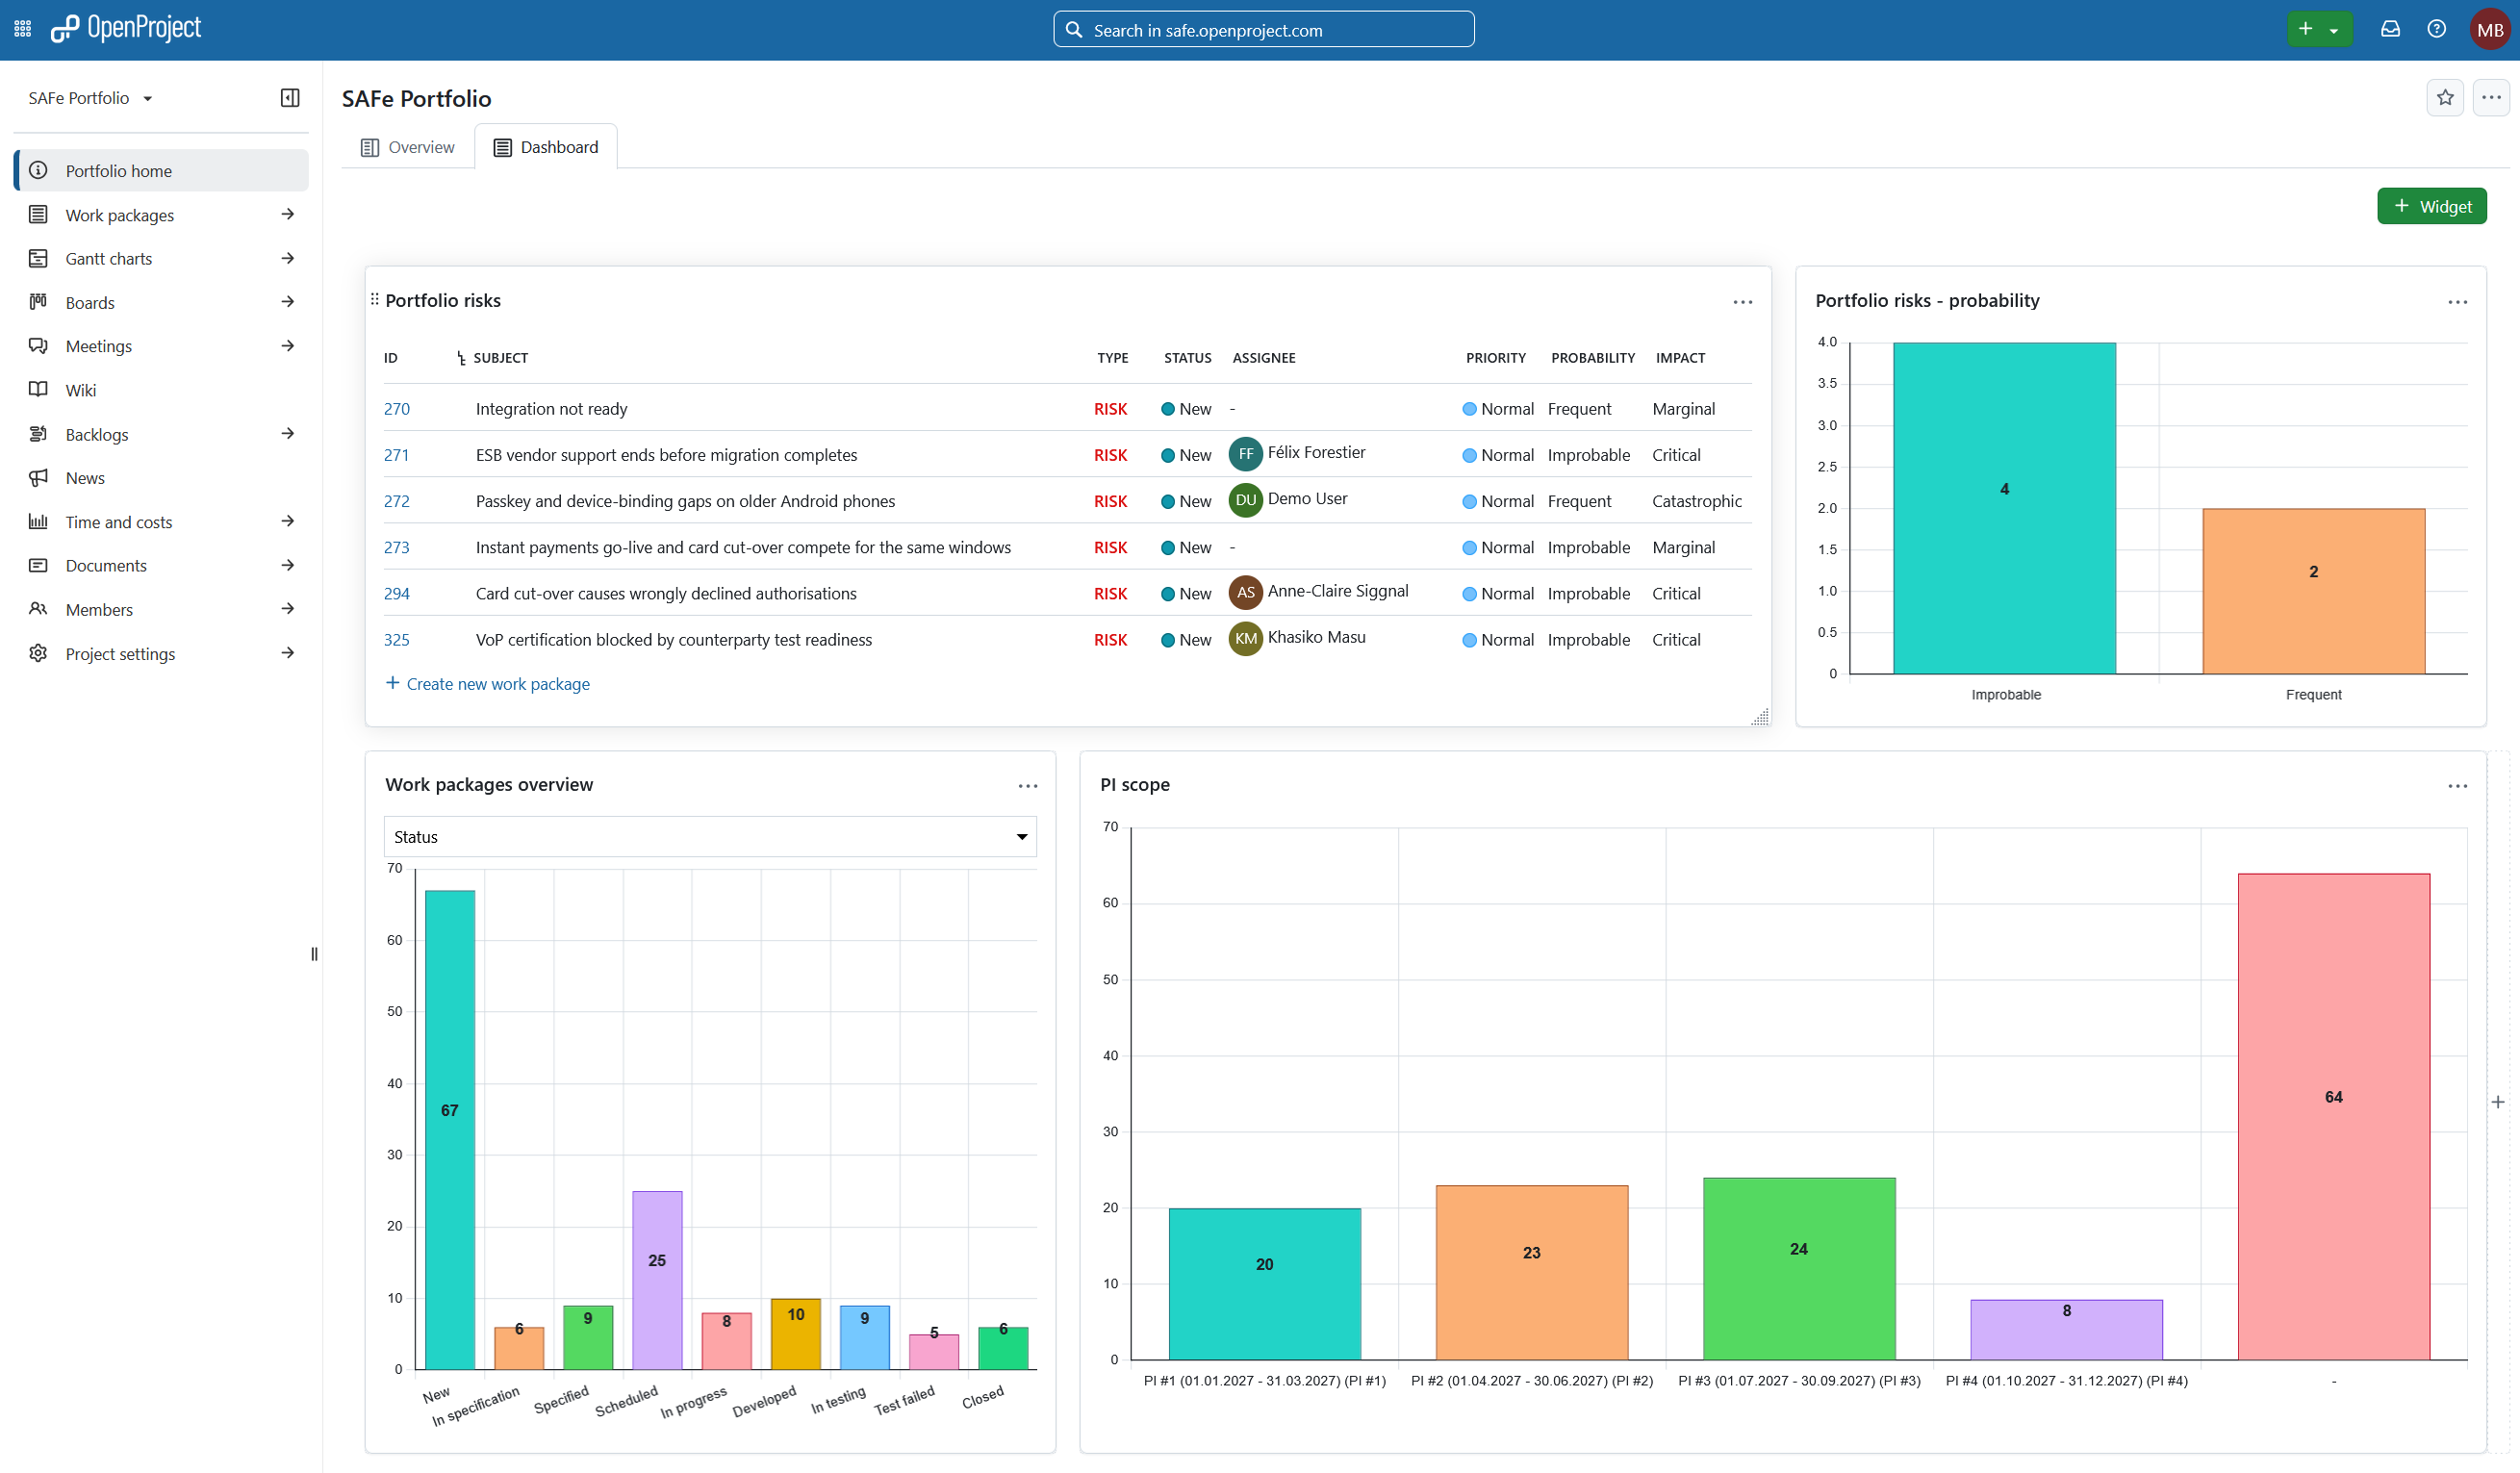The width and height of the screenshot is (2520, 1473).
Task: Mark the SAFe Portfolio as favorite star
Action: 2444,97
